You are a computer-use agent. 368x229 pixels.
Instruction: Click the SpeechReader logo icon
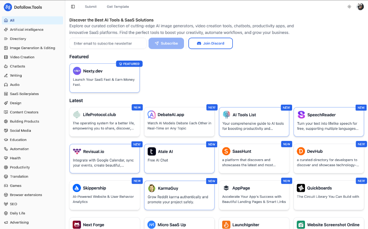[301, 115]
